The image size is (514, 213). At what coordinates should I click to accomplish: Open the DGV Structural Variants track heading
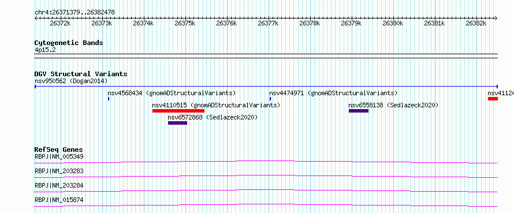(x=81, y=74)
